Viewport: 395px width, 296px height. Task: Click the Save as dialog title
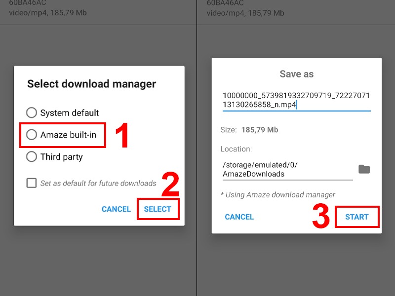click(296, 74)
